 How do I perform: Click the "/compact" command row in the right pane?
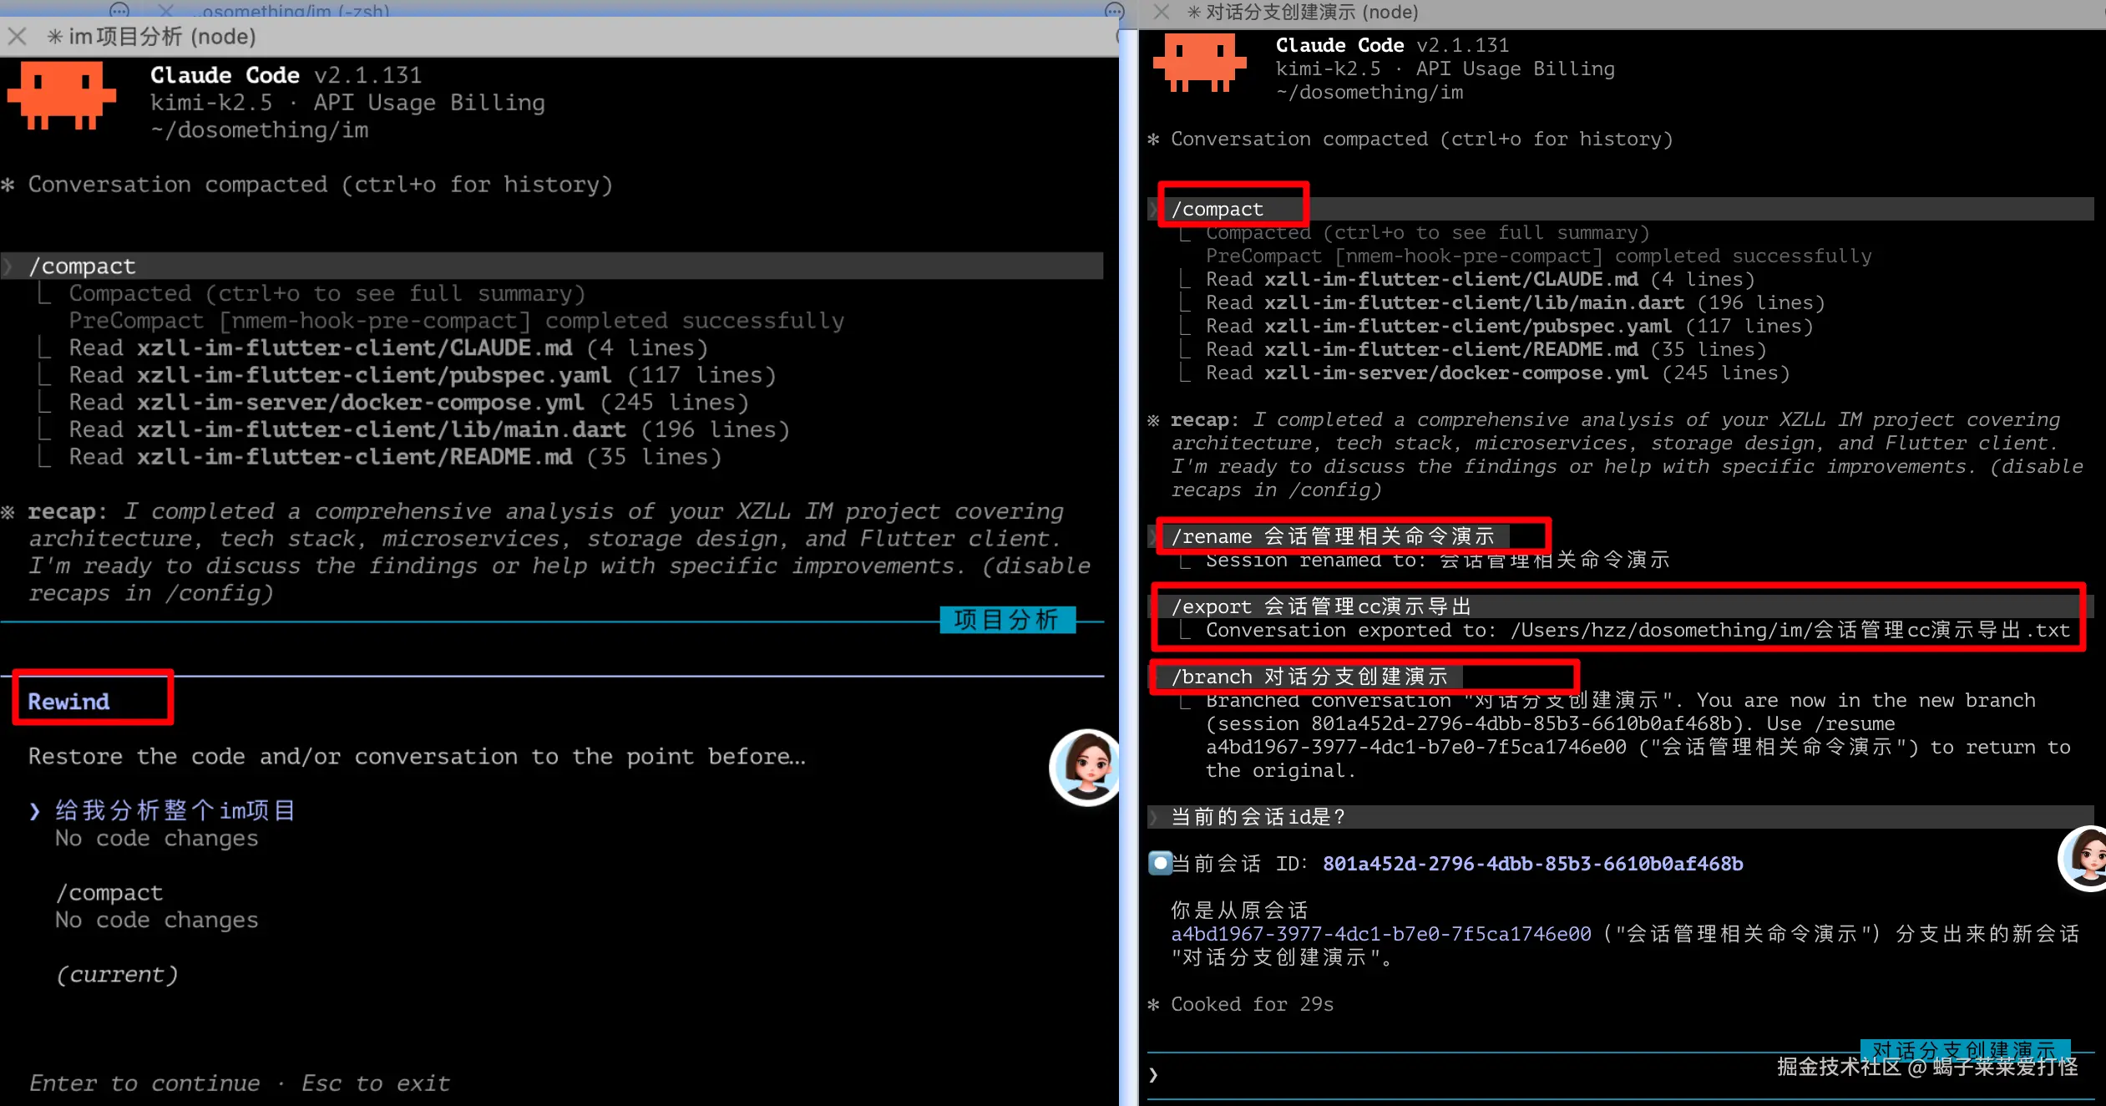[x=1621, y=209]
